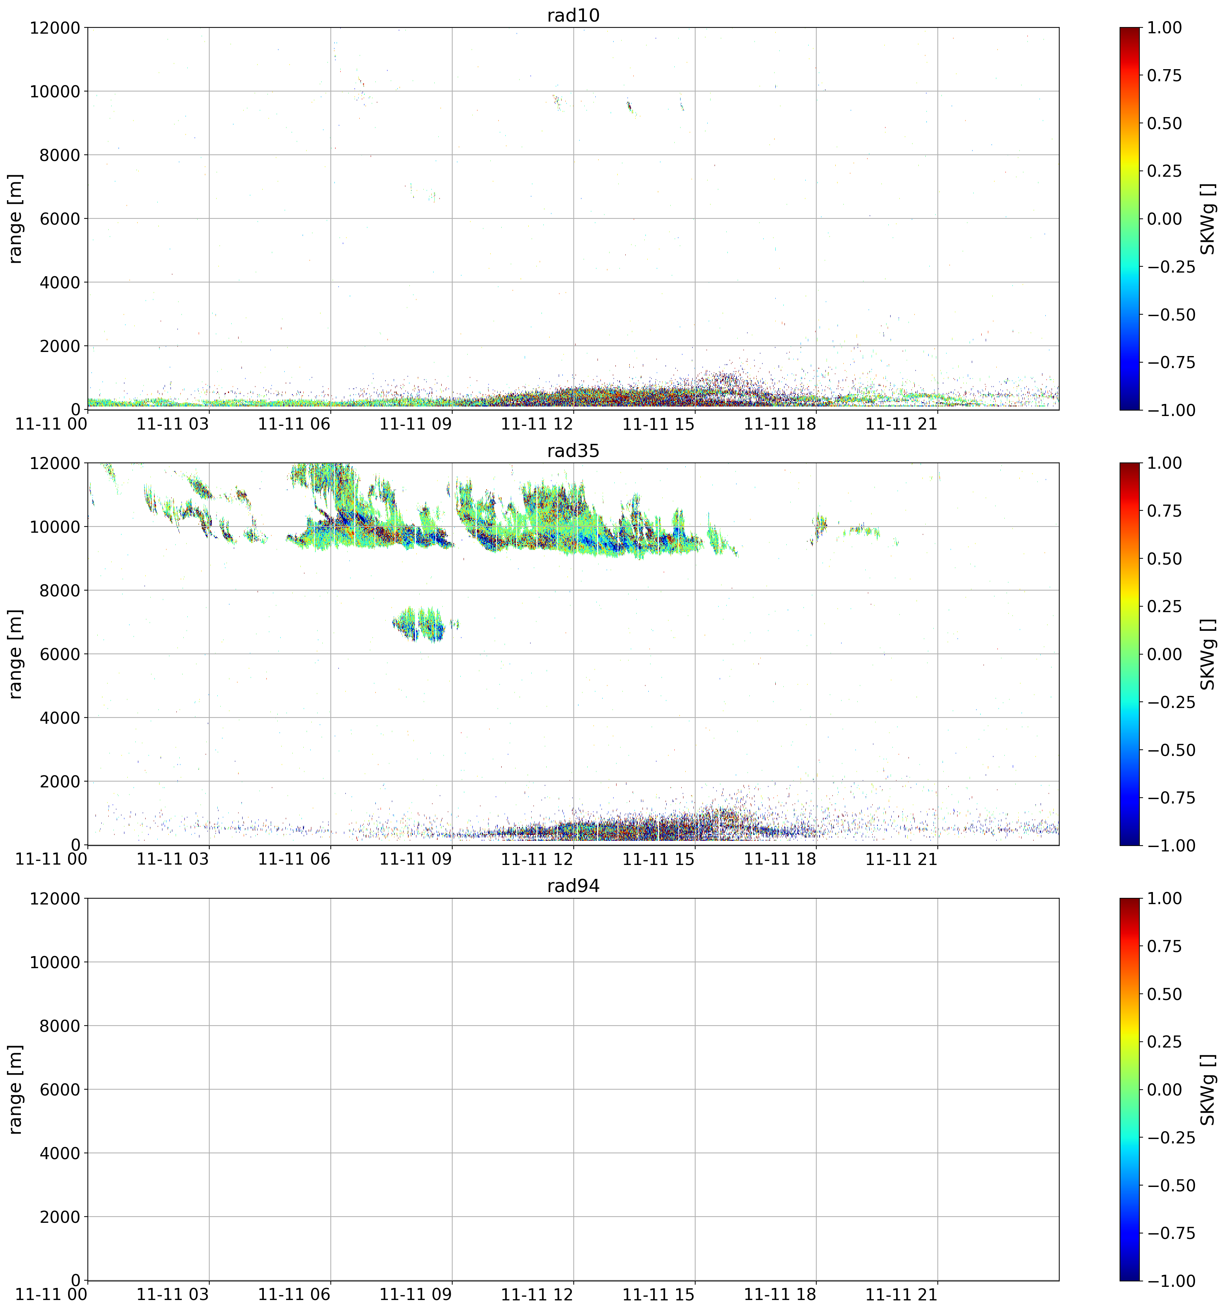The height and width of the screenshot is (1311, 1225).
Task: Click the "0.00" tick on the rad94 colorbar
Action: 1164,1089
